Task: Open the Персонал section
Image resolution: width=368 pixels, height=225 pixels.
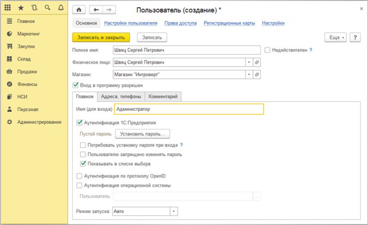Action: point(28,109)
